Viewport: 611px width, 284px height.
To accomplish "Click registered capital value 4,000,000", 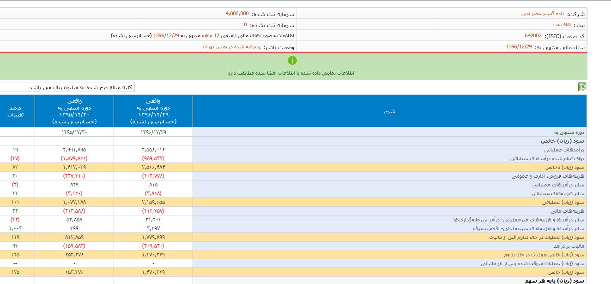I will [x=237, y=14].
